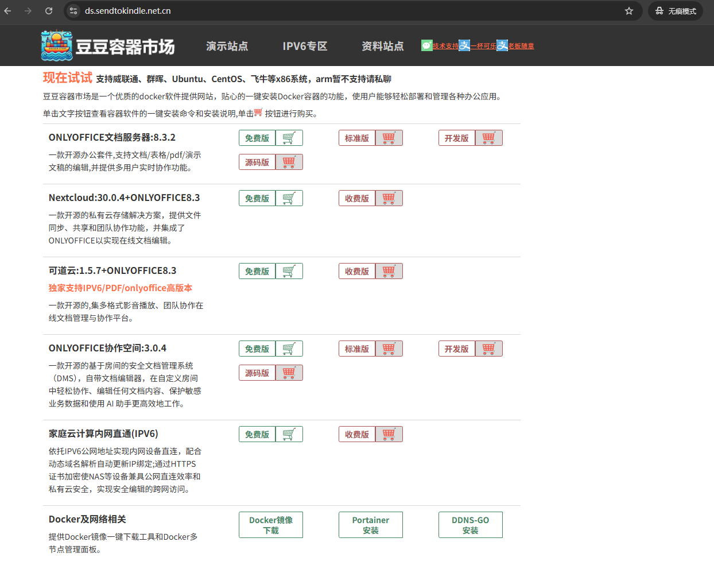Click the Alipay icon before 老板随意
This screenshot has width=714, height=565.
(502, 45)
